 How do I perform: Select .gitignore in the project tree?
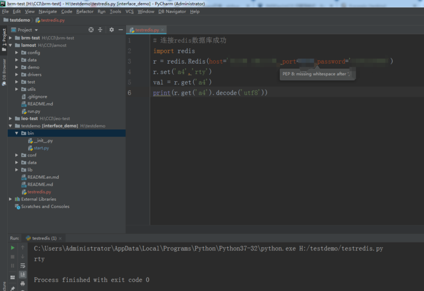(35, 96)
